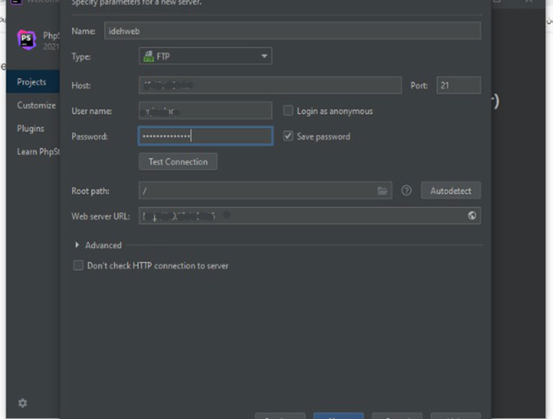Image resolution: width=553 pixels, height=419 pixels.
Task: Open the FTP type dropdown
Action: (205, 56)
